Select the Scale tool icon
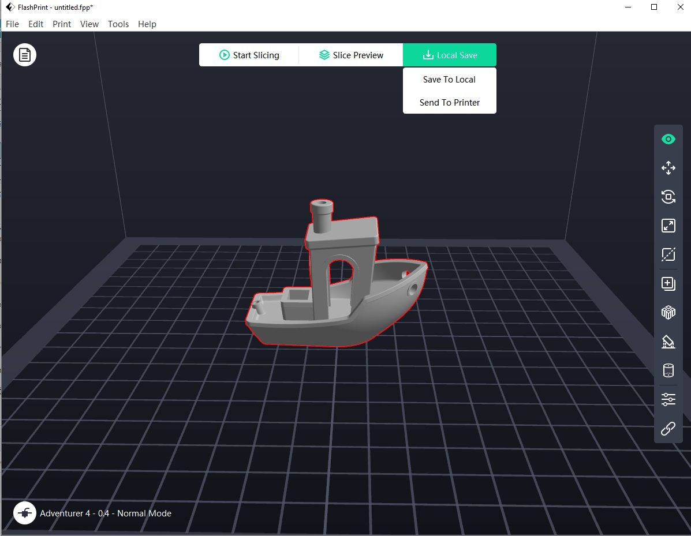The height and width of the screenshot is (536, 691). (x=668, y=226)
